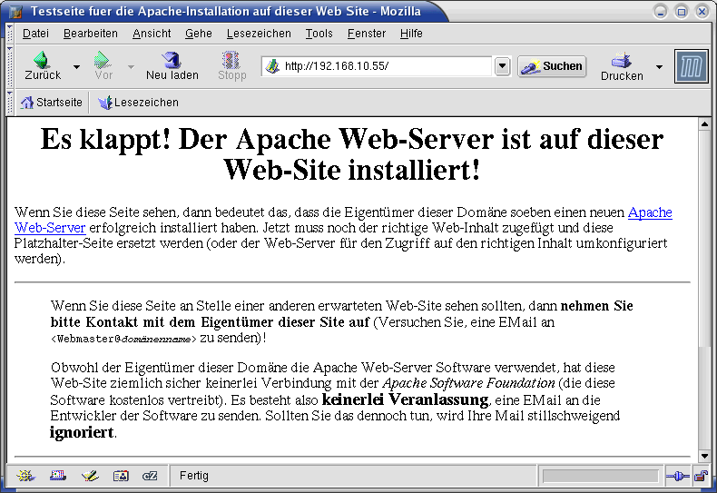Maximize the Mozilla window
The image size is (717, 493).
point(682,12)
